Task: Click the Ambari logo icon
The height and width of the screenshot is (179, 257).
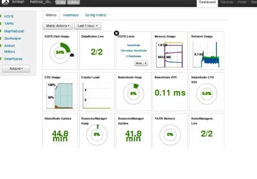Action: (5, 2)
